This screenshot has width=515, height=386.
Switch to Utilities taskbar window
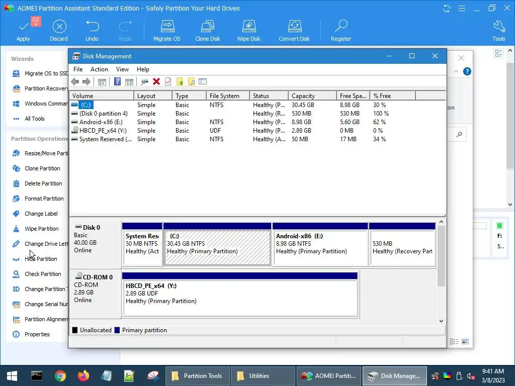pyautogui.click(x=263, y=376)
